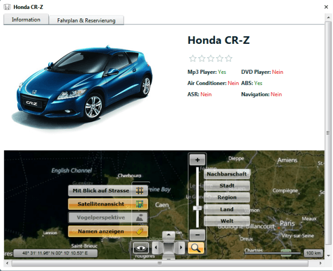Pan map left with arrow button
The width and height of the screenshot is (333, 271).
(156, 248)
